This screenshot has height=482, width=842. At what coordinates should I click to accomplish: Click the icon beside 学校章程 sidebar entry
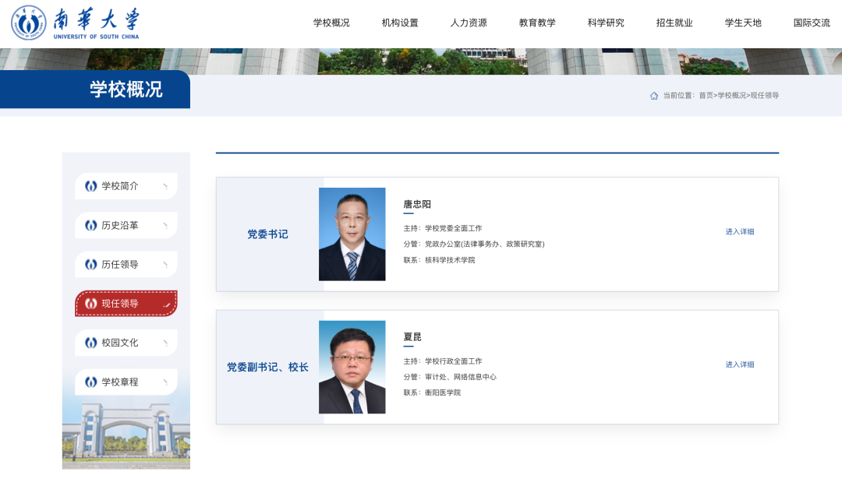coord(90,382)
